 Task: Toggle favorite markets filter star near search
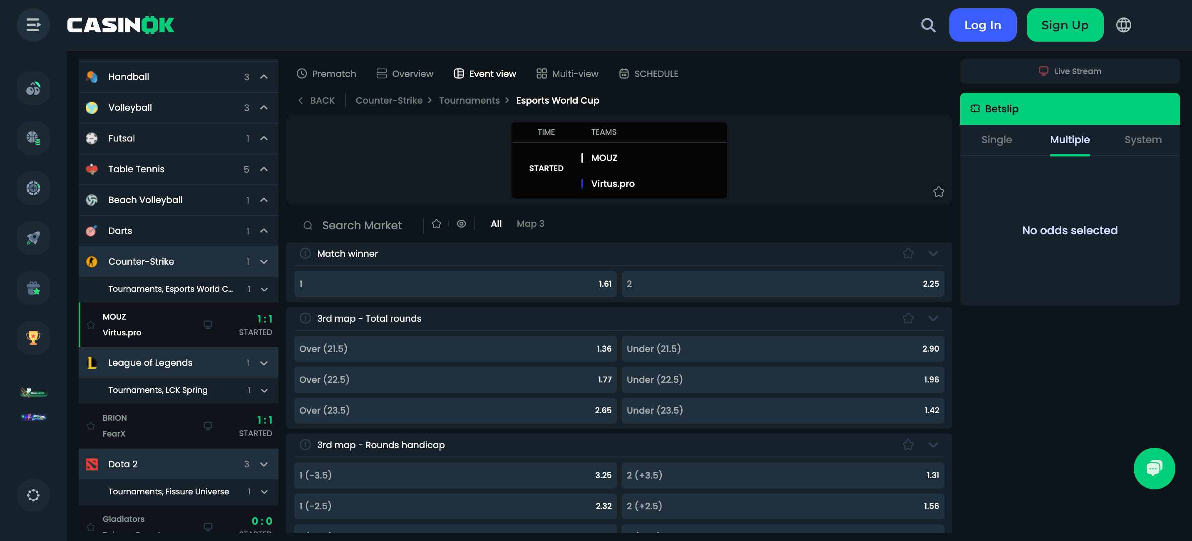click(x=436, y=224)
